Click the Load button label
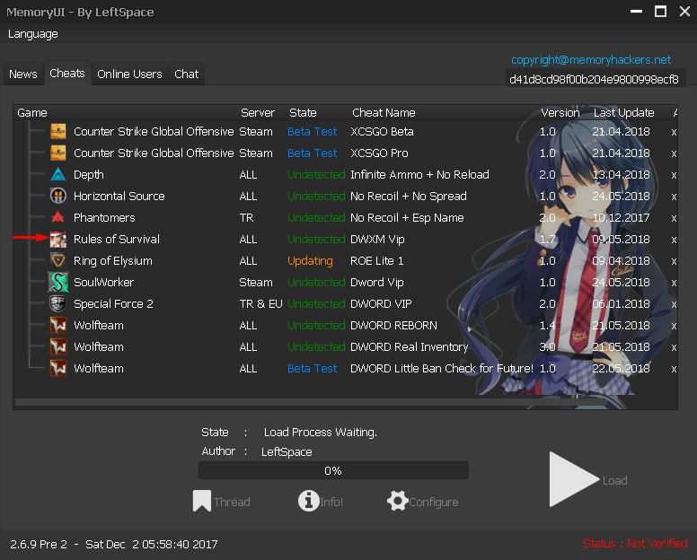This screenshot has height=560, width=697. pyautogui.click(x=614, y=480)
